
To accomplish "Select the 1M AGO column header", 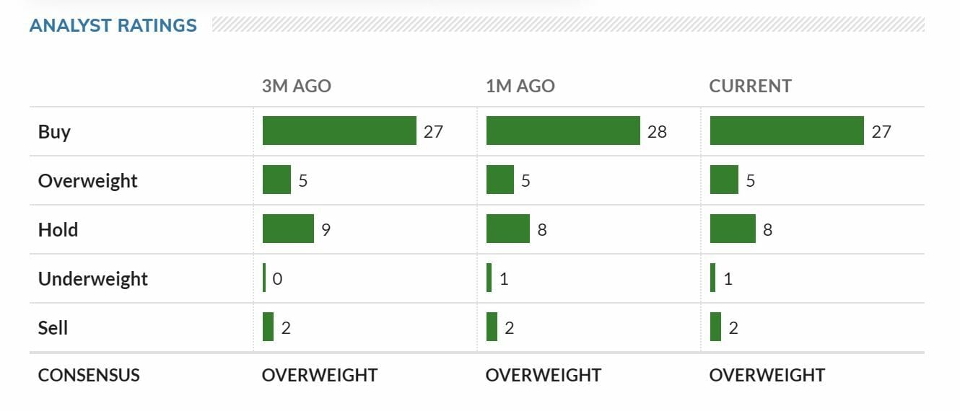I will click(520, 87).
